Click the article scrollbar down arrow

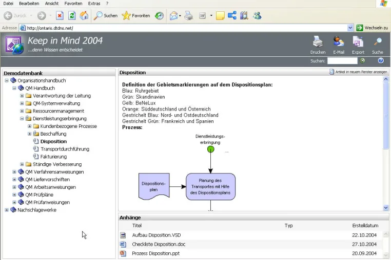point(386,207)
